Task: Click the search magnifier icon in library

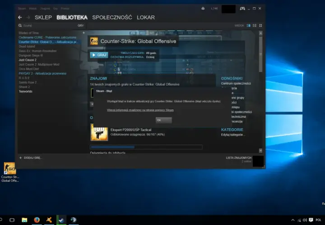Action: coord(20,25)
